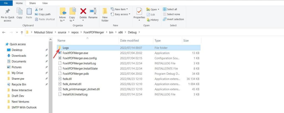The width and height of the screenshot is (284, 113).
Task: Open Sharer.pw in the navigation pane
Action: 18,79
